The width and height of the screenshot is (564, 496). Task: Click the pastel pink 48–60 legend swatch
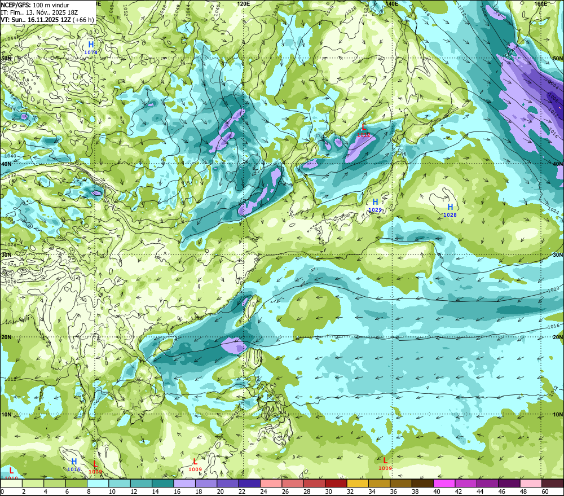click(531, 483)
